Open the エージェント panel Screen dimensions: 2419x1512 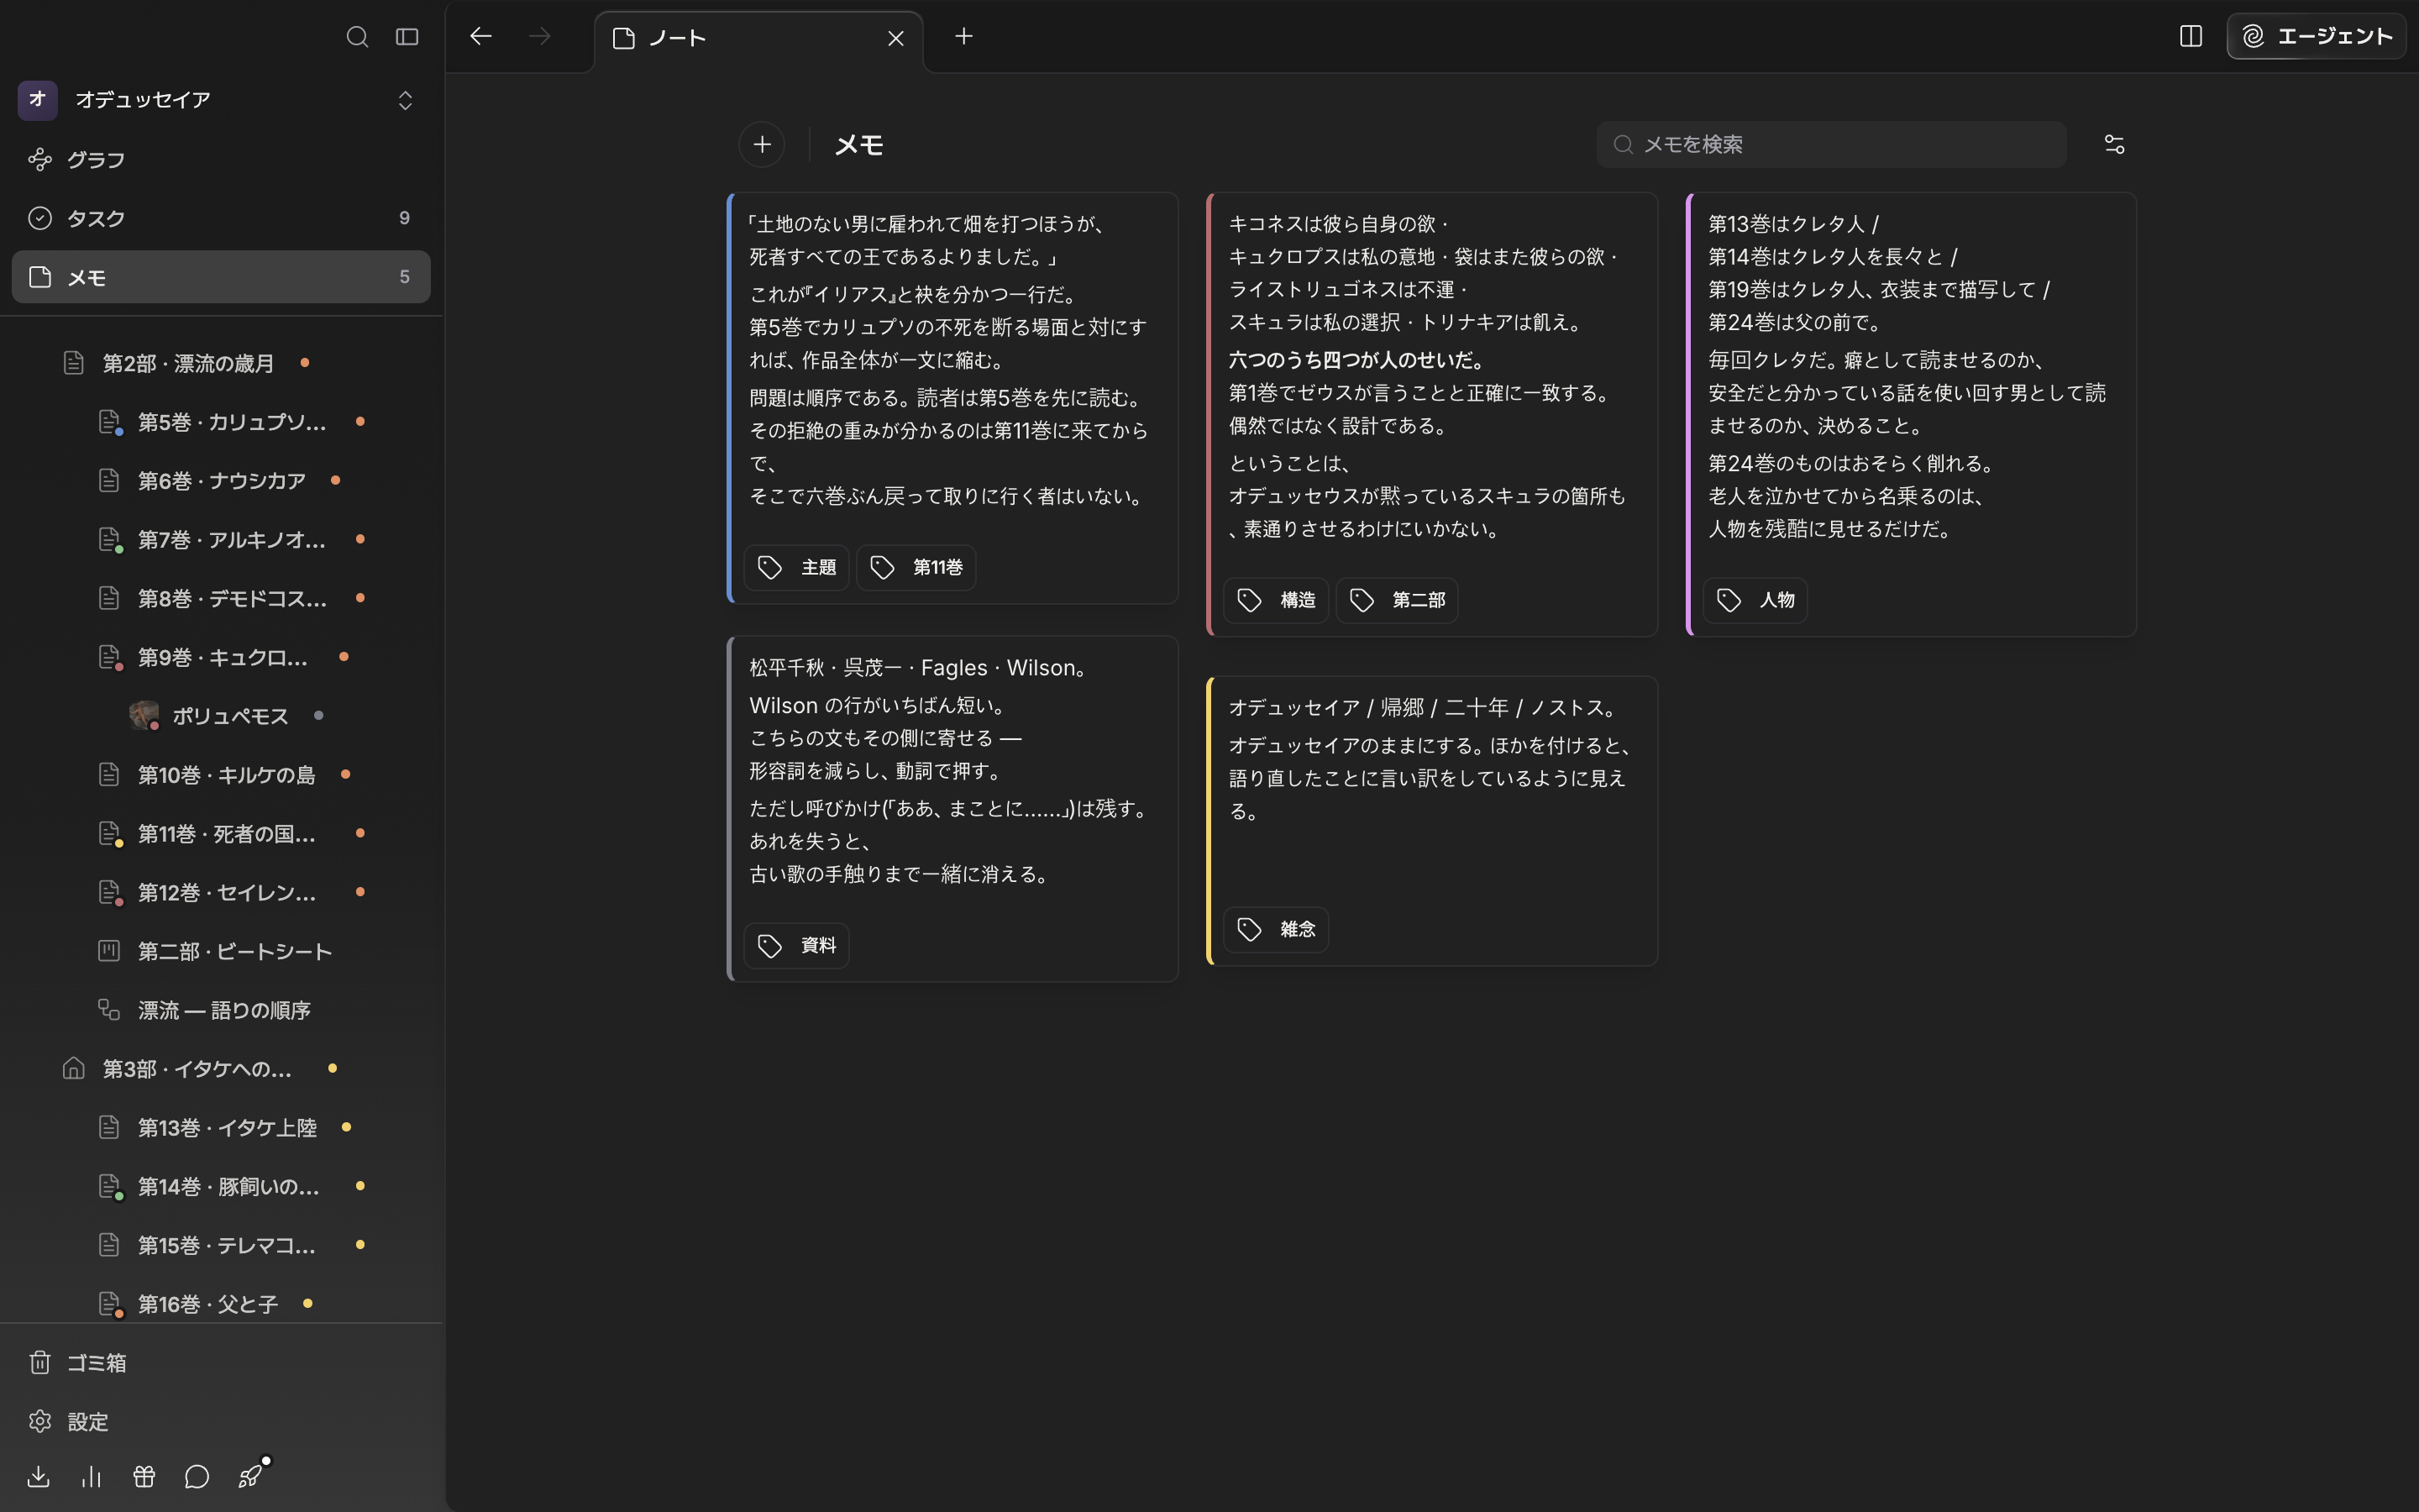(2316, 36)
